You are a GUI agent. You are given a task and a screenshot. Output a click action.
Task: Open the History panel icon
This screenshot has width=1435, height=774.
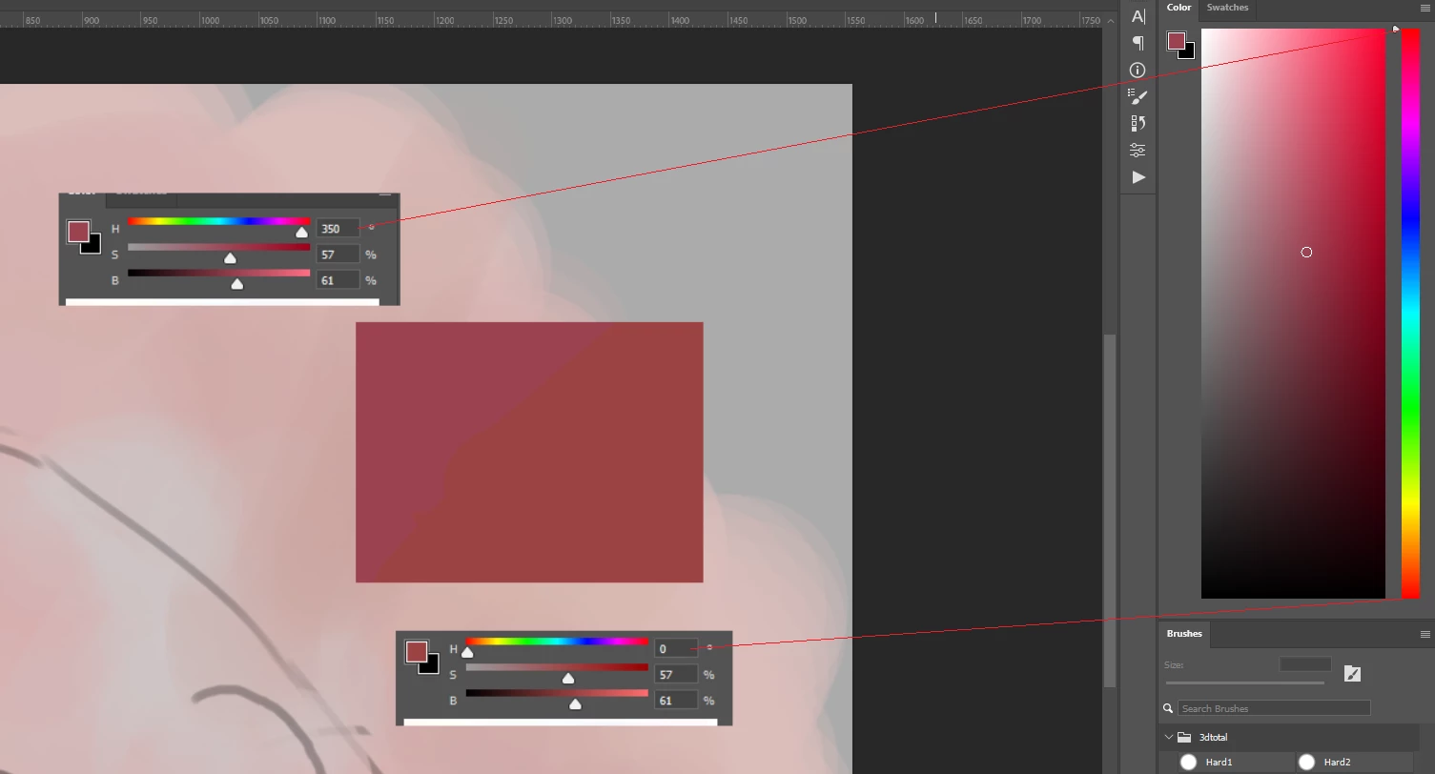(1138, 123)
